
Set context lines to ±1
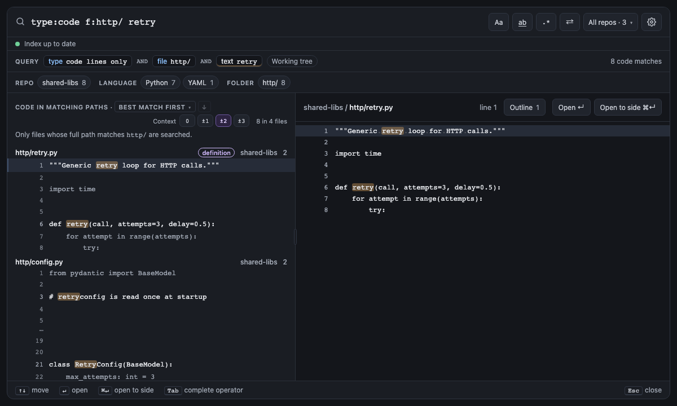205,121
